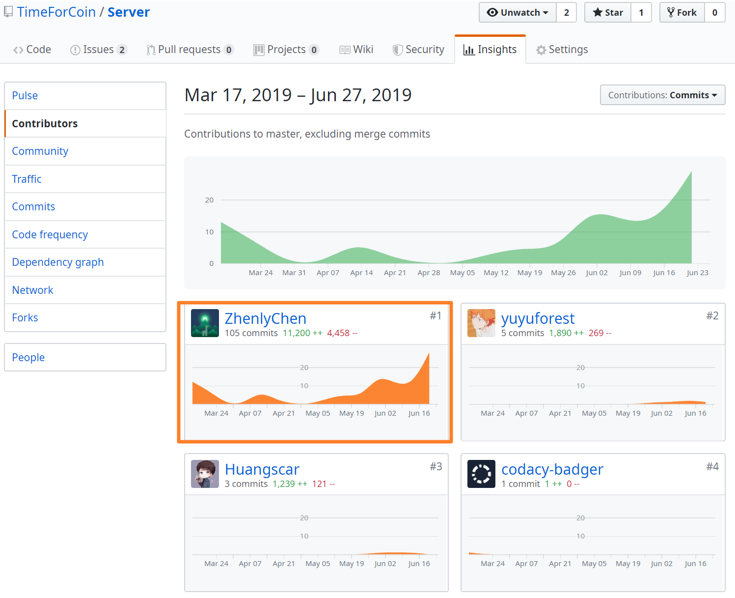Screen dimensions: 735x598
Task: Open the Unwatch notifications dropdown
Action: pyautogui.click(x=517, y=12)
